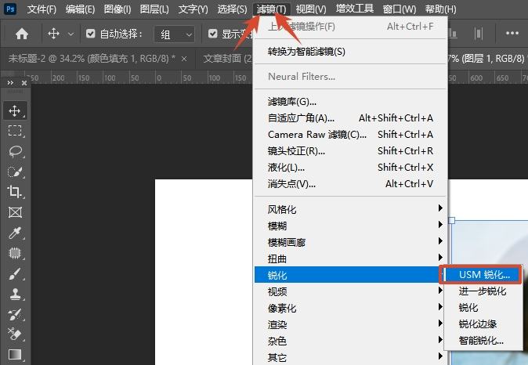
Task: Open the 组 auto-select dropdown
Action: pyautogui.click(x=174, y=34)
